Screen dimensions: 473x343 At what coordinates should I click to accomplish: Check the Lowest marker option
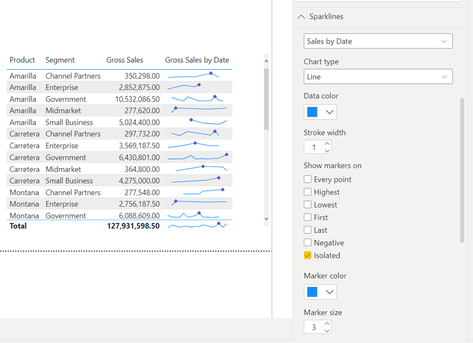[x=308, y=205]
